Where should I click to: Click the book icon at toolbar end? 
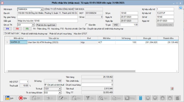(x=177, y=98)
